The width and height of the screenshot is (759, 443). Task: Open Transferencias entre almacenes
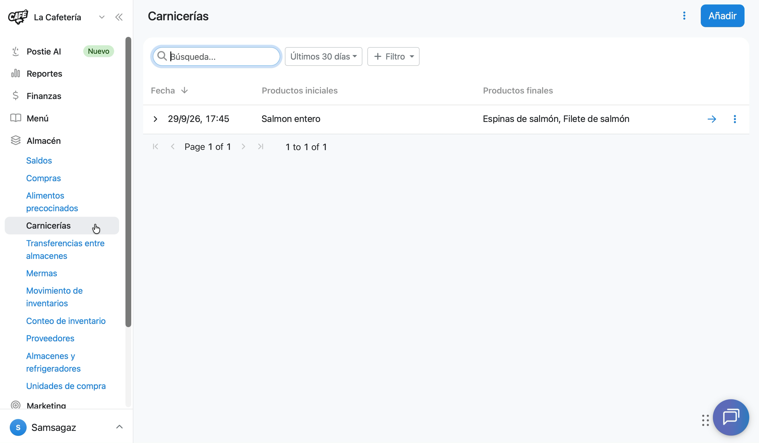click(x=65, y=249)
